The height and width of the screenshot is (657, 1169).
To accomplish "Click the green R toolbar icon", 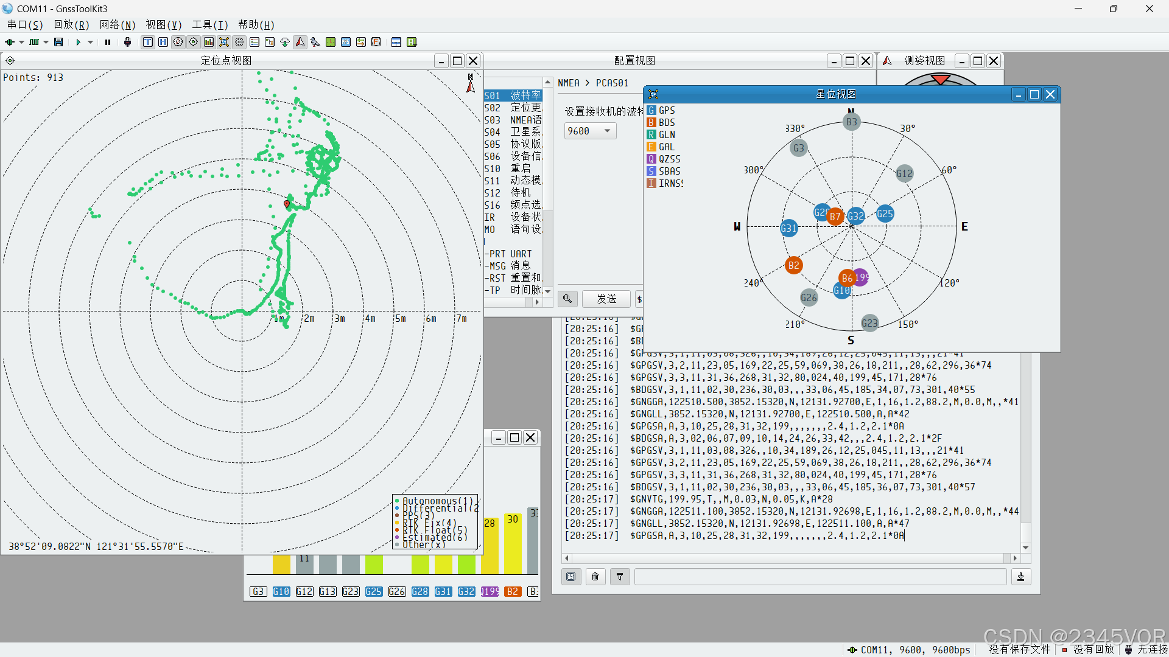I will click(x=412, y=42).
